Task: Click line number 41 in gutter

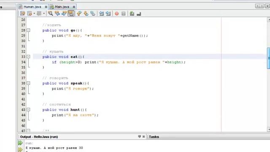Action: [x=23, y=99]
